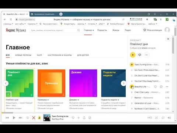Share the current track from player bar
177x133 pixels.
click(x=84, y=118)
